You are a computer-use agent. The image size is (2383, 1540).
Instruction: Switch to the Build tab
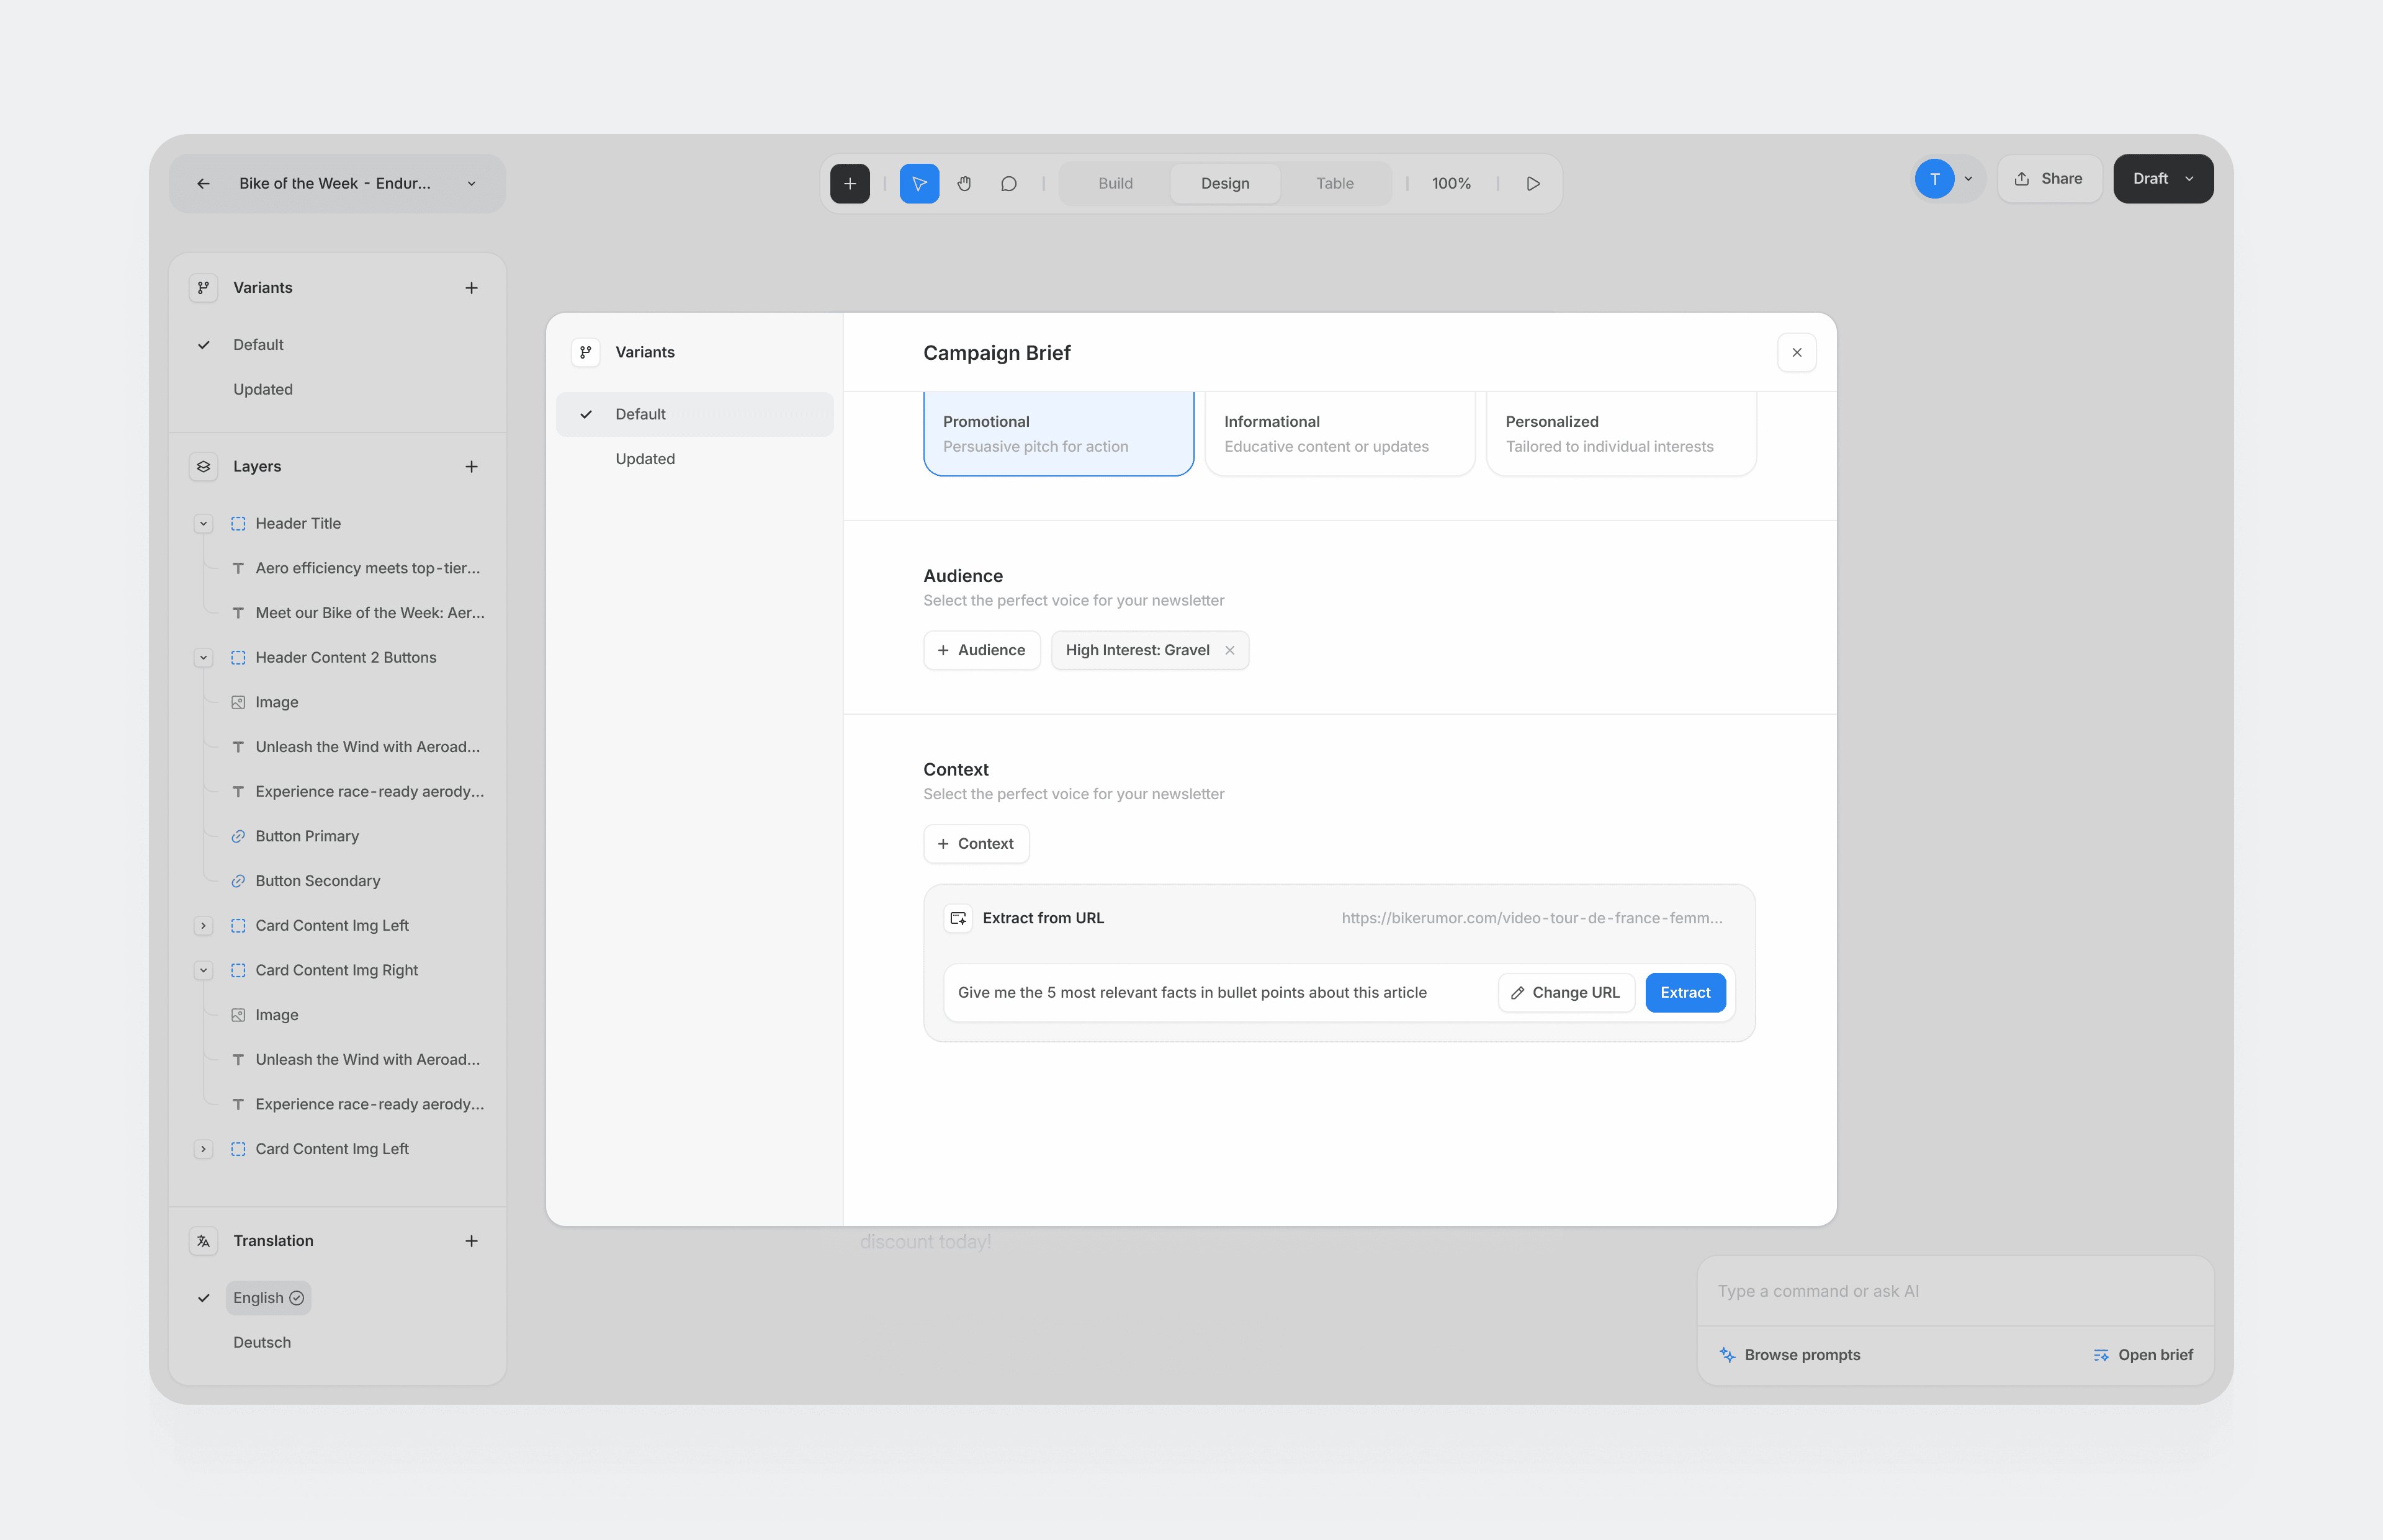point(1115,183)
